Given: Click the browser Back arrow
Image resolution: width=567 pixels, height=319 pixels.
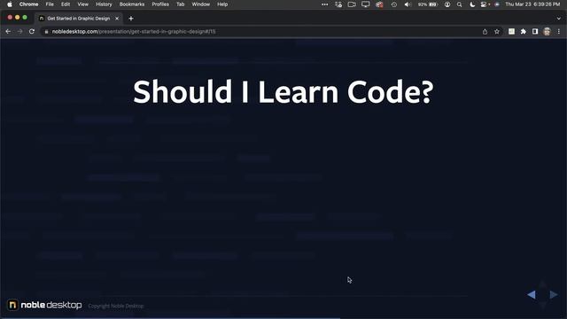Looking at the screenshot, I should click(8, 32).
